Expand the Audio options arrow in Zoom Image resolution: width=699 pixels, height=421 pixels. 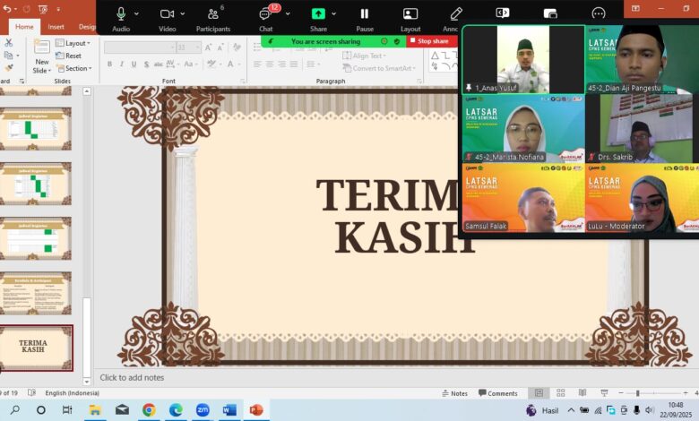point(137,14)
